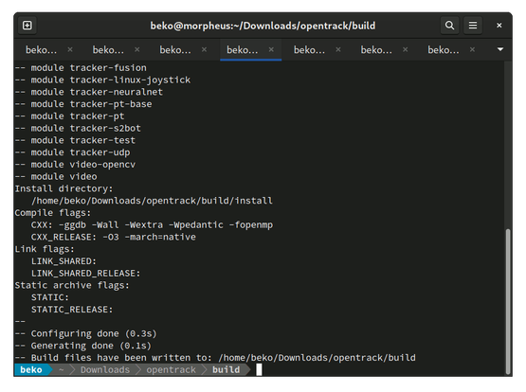Screen dimensions: 526x392
Task: Close the second beko tab
Action: pos(137,49)
